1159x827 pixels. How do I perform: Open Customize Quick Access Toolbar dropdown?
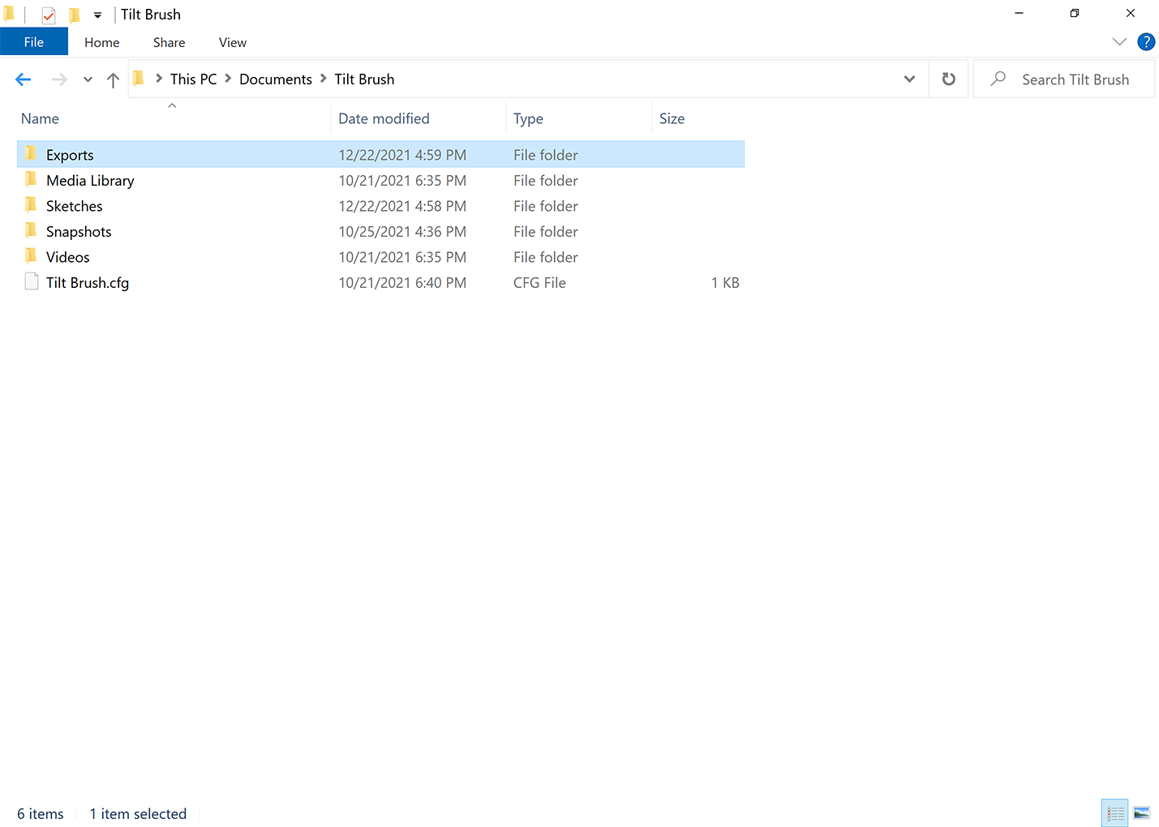click(x=97, y=15)
